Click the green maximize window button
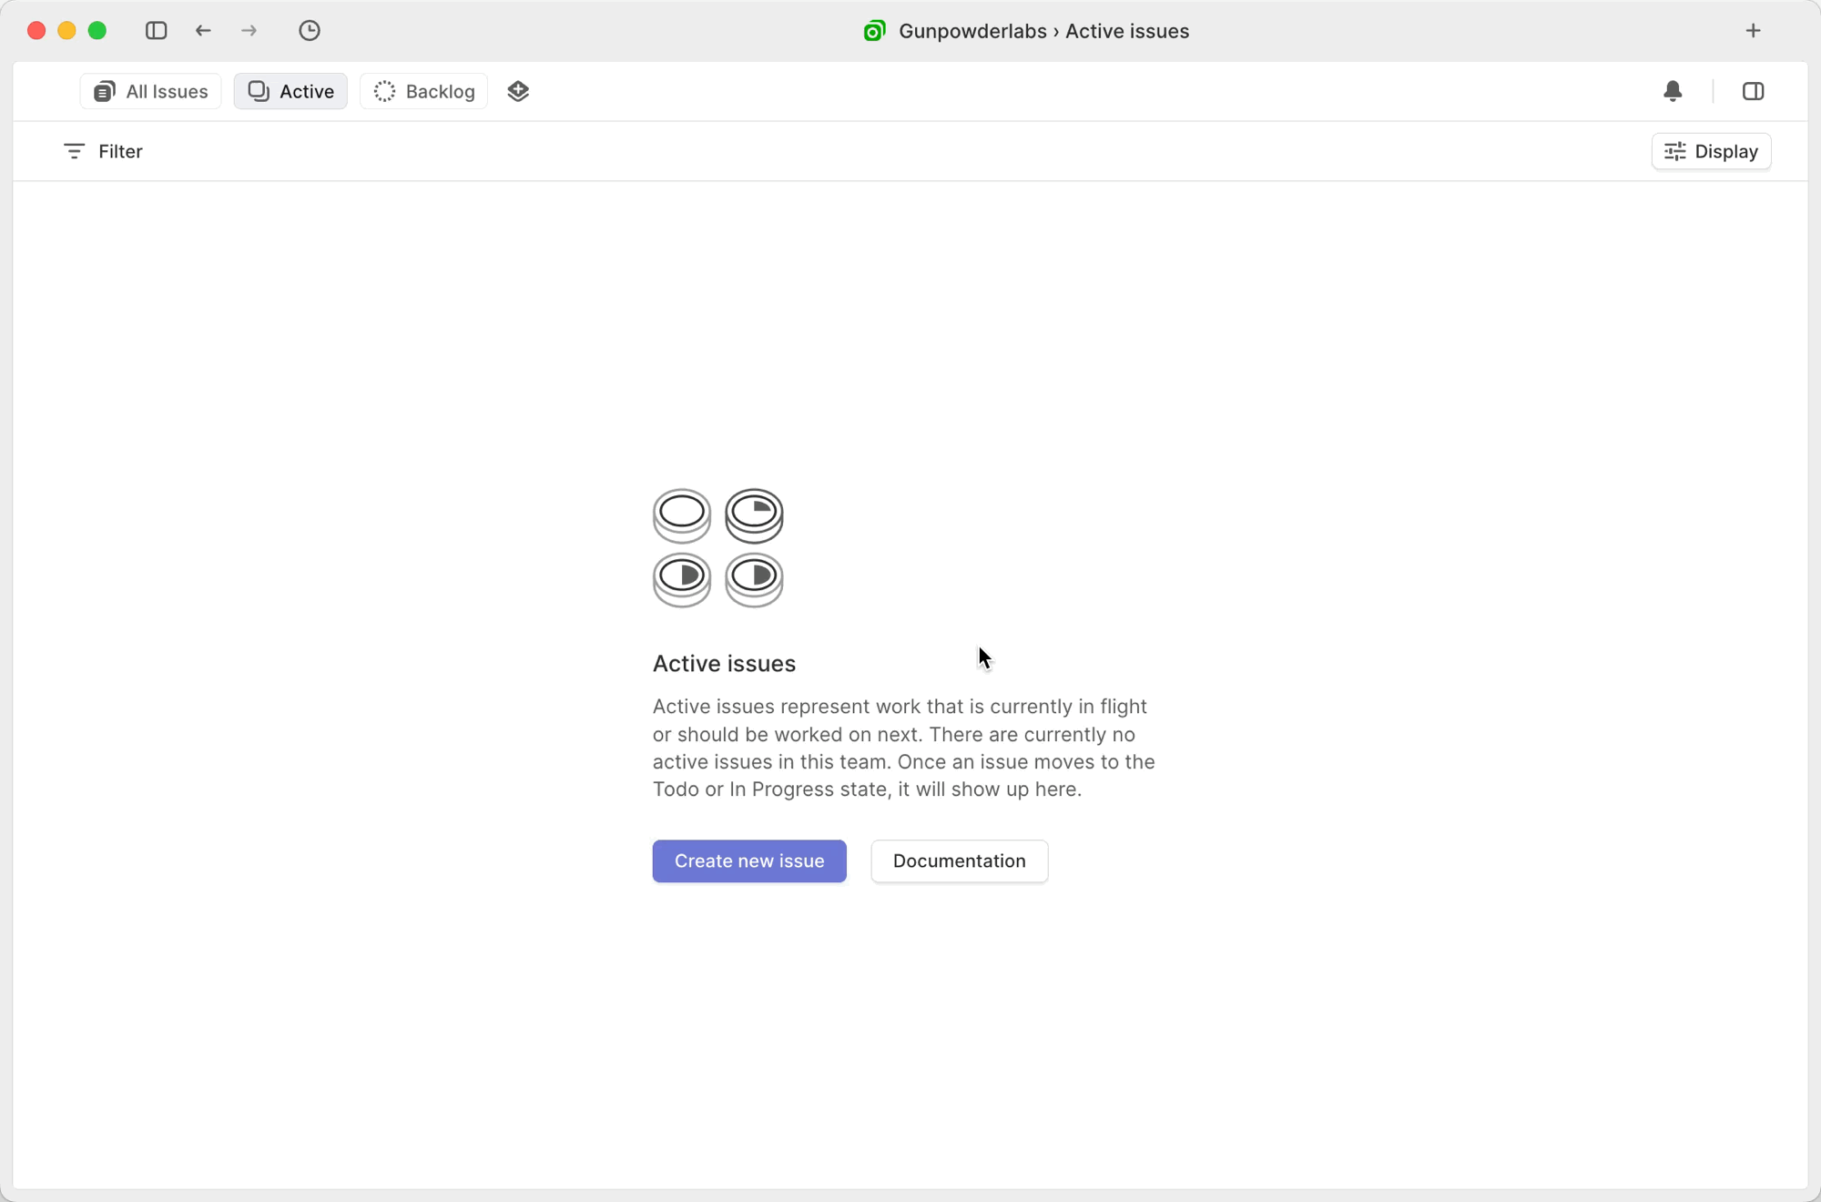The height and width of the screenshot is (1202, 1821). 97,31
